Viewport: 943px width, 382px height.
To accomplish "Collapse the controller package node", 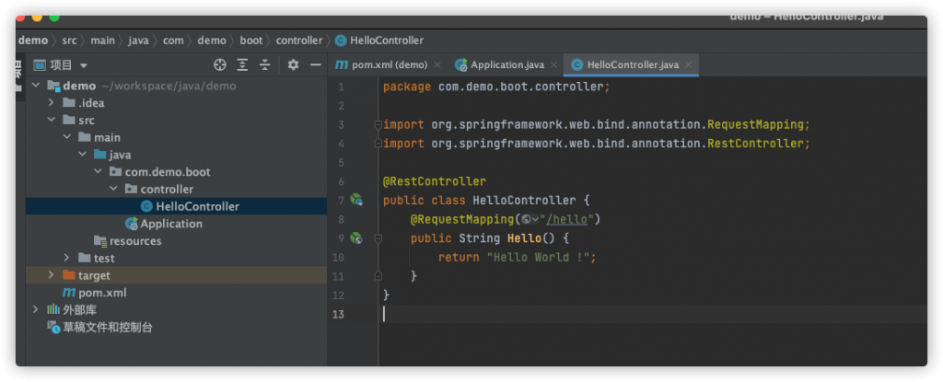I will tap(114, 189).
